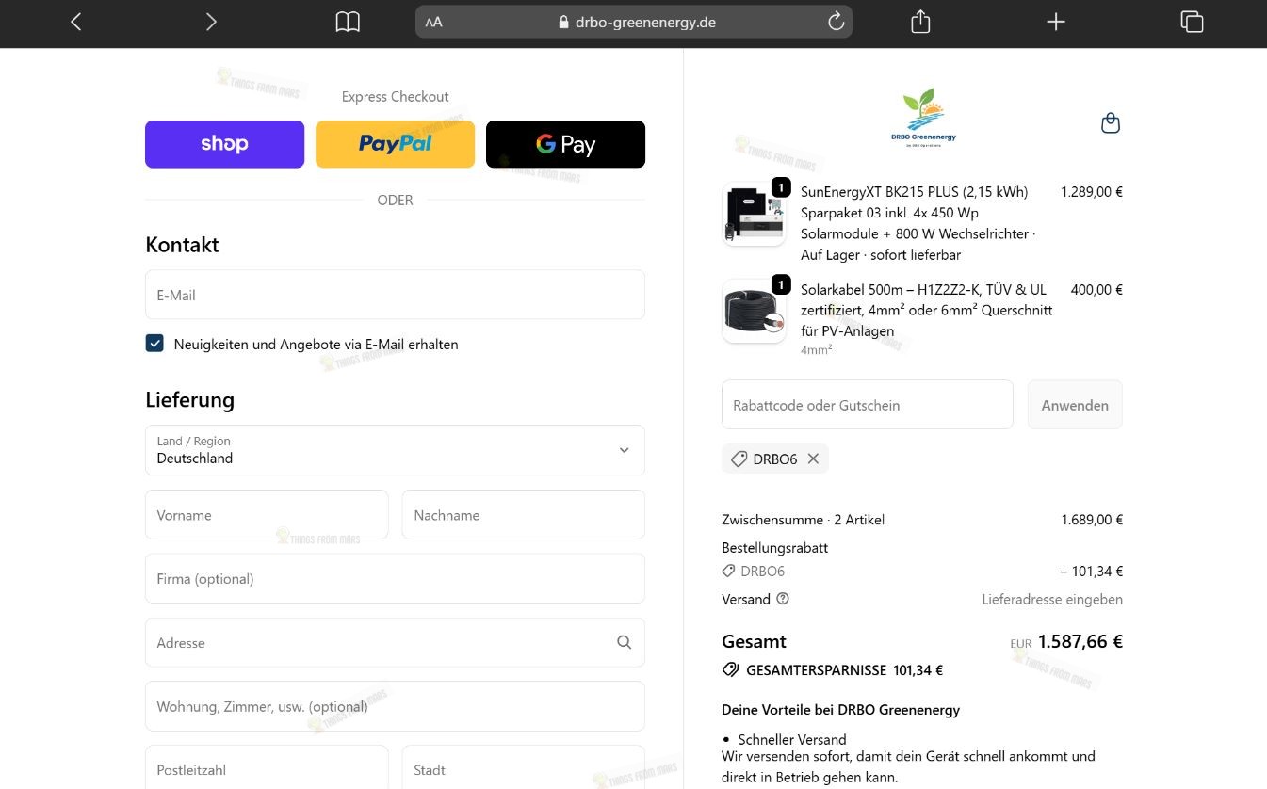Uncheck Neuigkeiten und Angebote via E-Mail checkbox
Image resolution: width=1267 pixels, height=789 pixels.
tap(154, 344)
